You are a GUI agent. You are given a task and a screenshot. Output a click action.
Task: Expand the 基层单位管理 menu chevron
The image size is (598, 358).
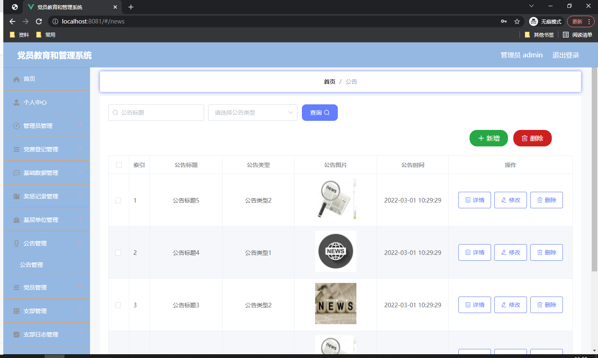80,219
